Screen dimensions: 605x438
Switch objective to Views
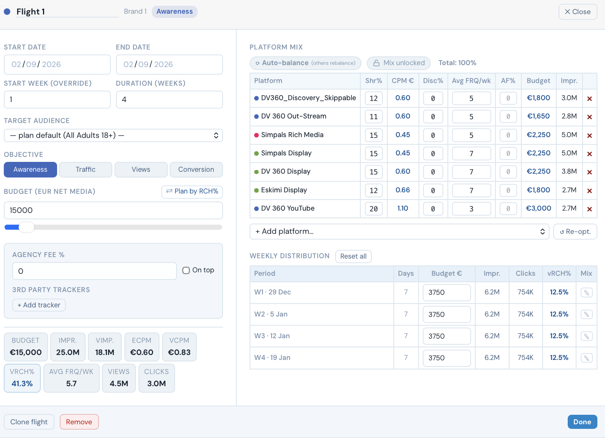pos(141,169)
